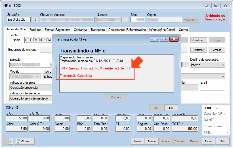Click the Clonar icon button
Image resolution: width=233 pixels, height=148 pixels.
click(25, 141)
